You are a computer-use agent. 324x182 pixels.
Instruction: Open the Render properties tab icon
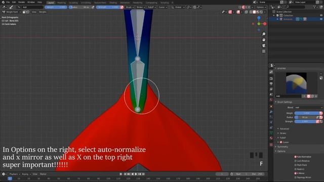(271, 79)
